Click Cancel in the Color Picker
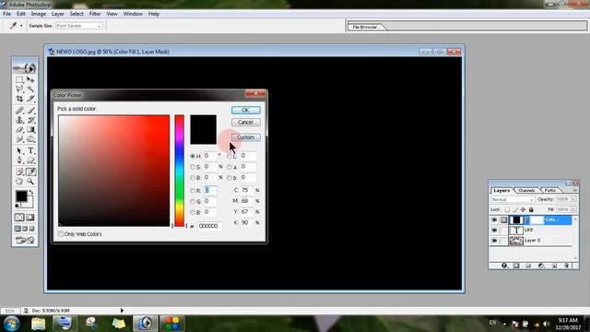 click(246, 123)
